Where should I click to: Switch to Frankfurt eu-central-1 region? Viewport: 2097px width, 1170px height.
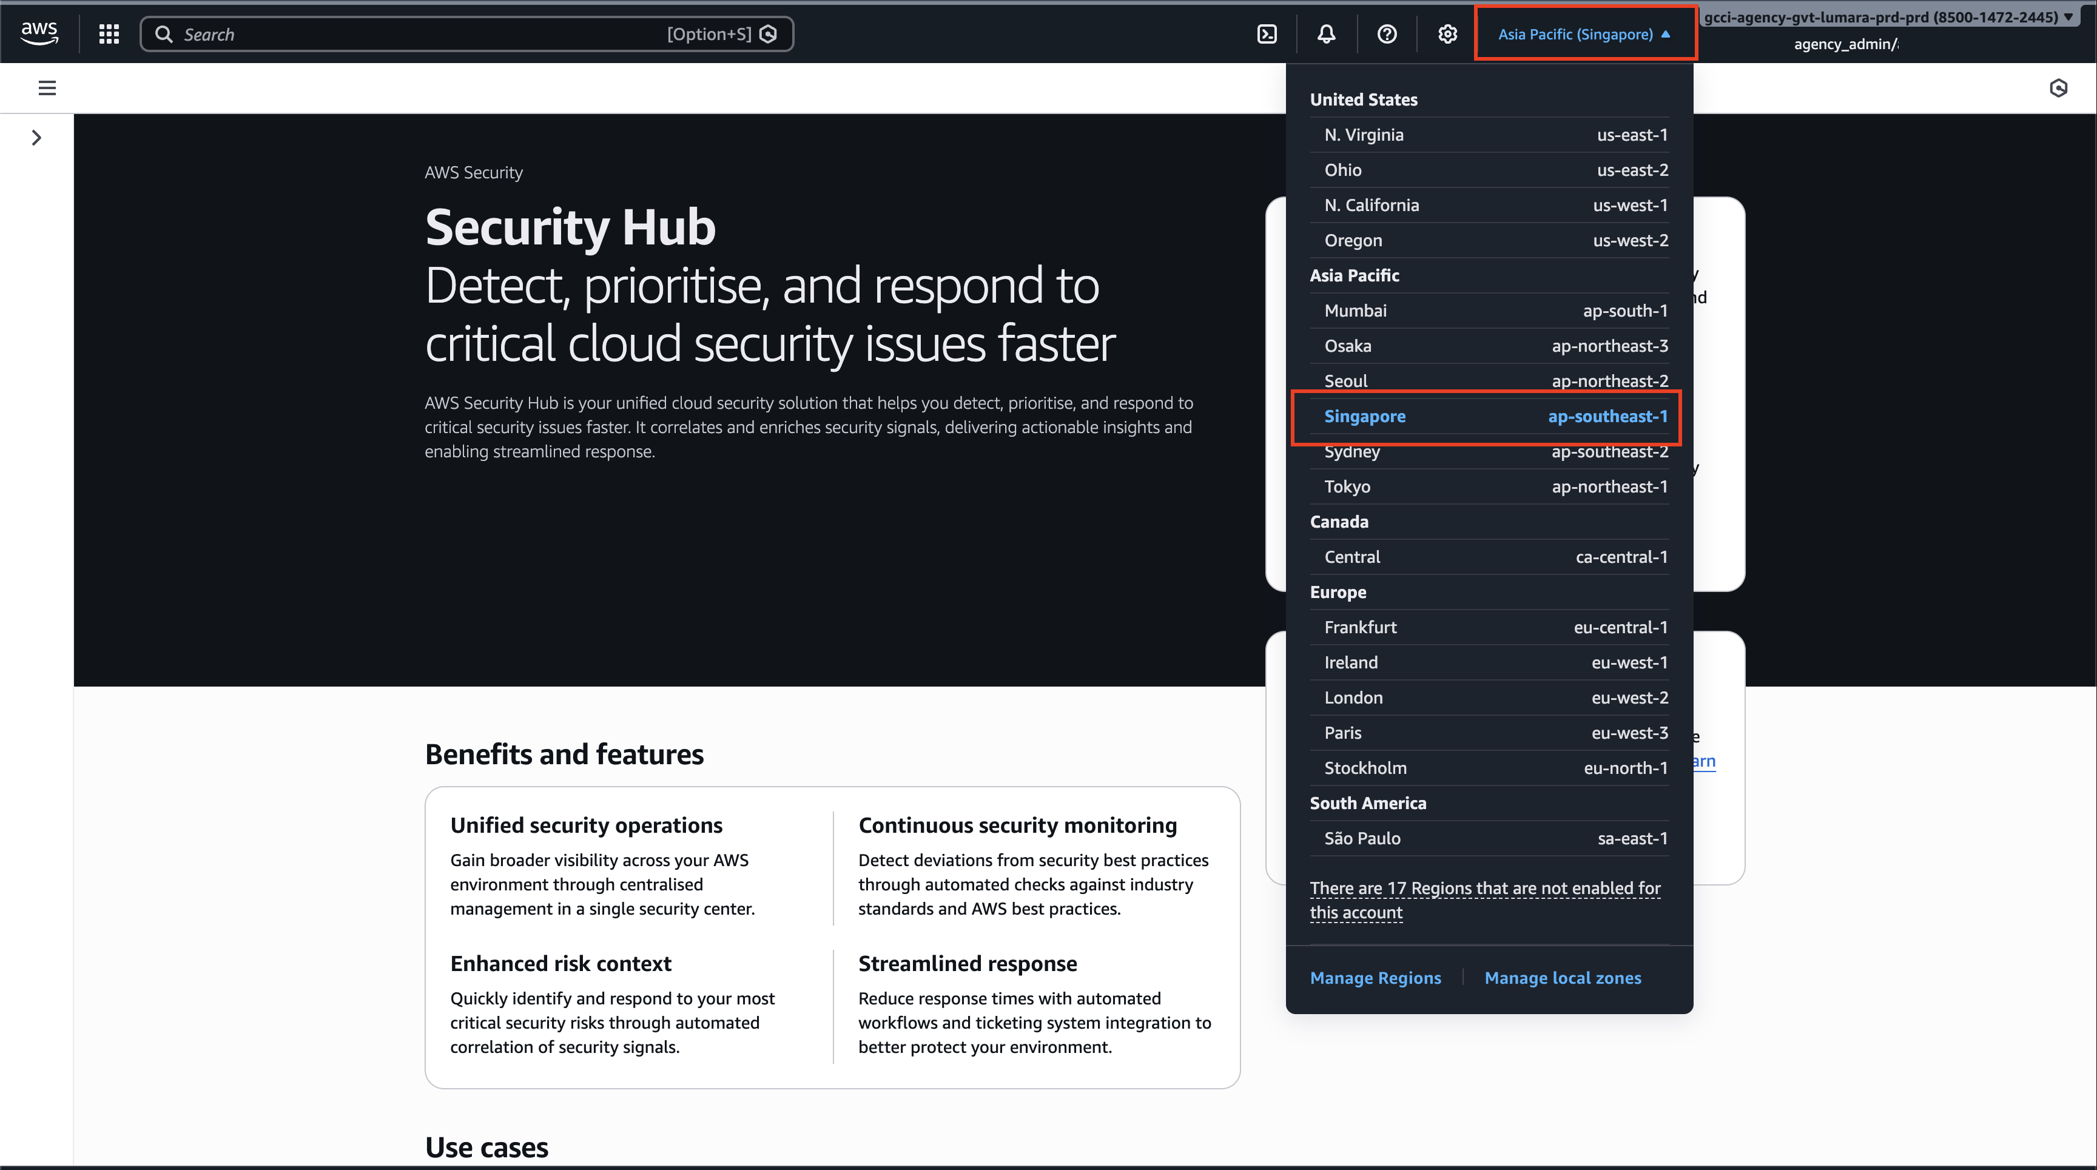[x=1489, y=627]
